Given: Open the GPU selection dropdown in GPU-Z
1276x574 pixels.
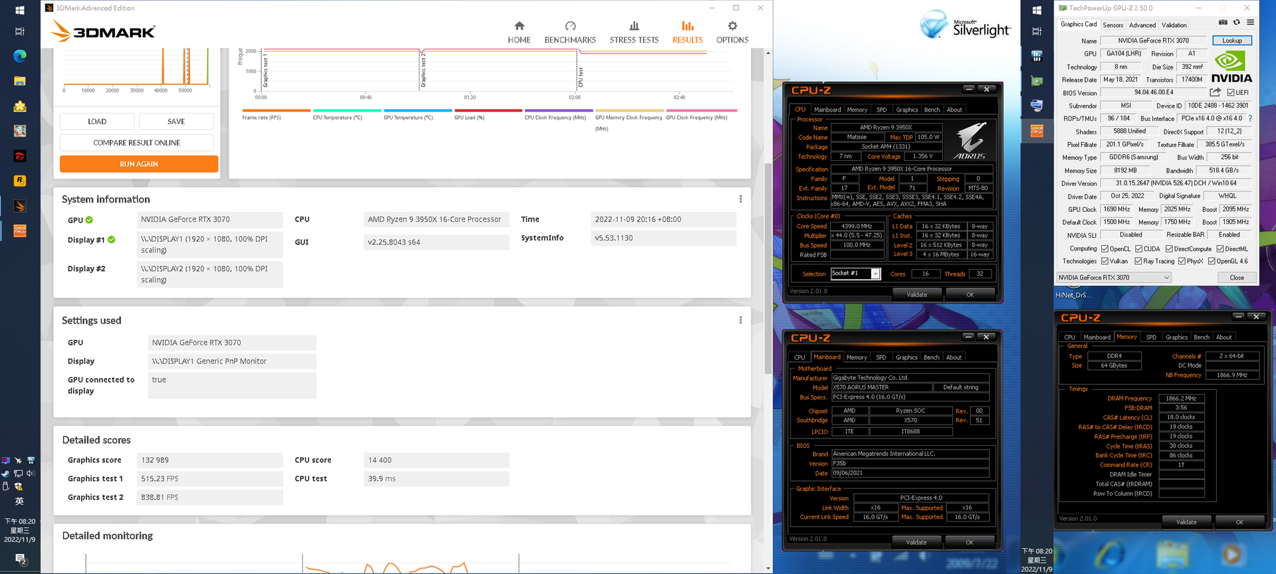Looking at the screenshot, I should tap(1113, 278).
